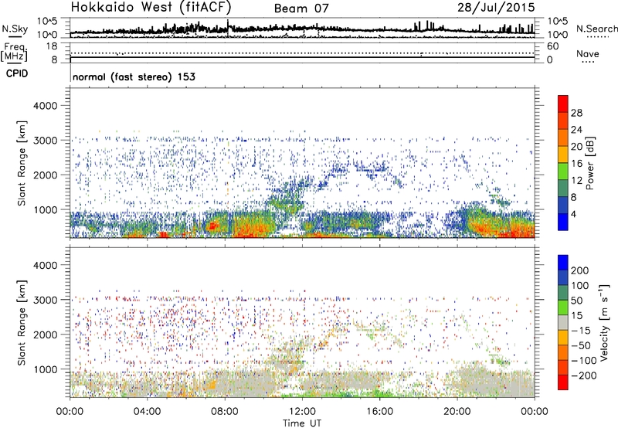Click the date '28/Jul/2015'
Screen dimensions: 618x428
496,8
